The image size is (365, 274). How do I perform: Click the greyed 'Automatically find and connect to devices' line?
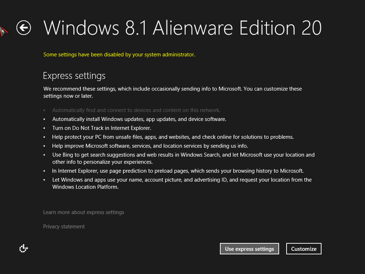pos(136,110)
